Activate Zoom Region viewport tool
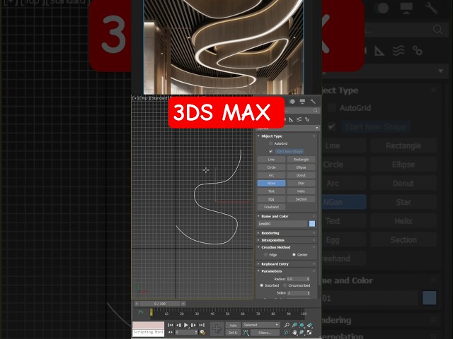This screenshot has height=339, width=453. click(x=287, y=333)
